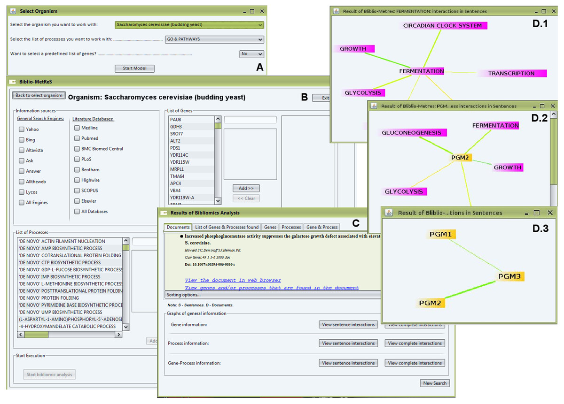
Task: Select the GROWTH node in FERMENTATION graph
Action: click(x=353, y=48)
